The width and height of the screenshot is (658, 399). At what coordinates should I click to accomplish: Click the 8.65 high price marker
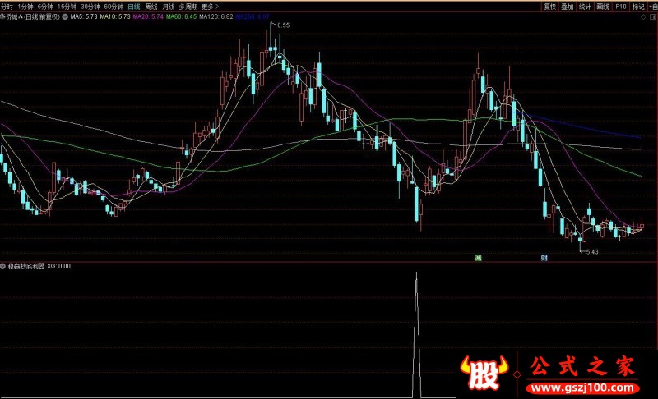(x=282, y=26)
